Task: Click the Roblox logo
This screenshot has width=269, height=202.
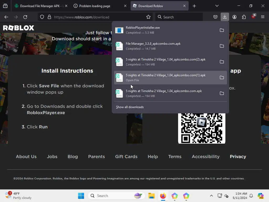Action: (x=19, y=28)
